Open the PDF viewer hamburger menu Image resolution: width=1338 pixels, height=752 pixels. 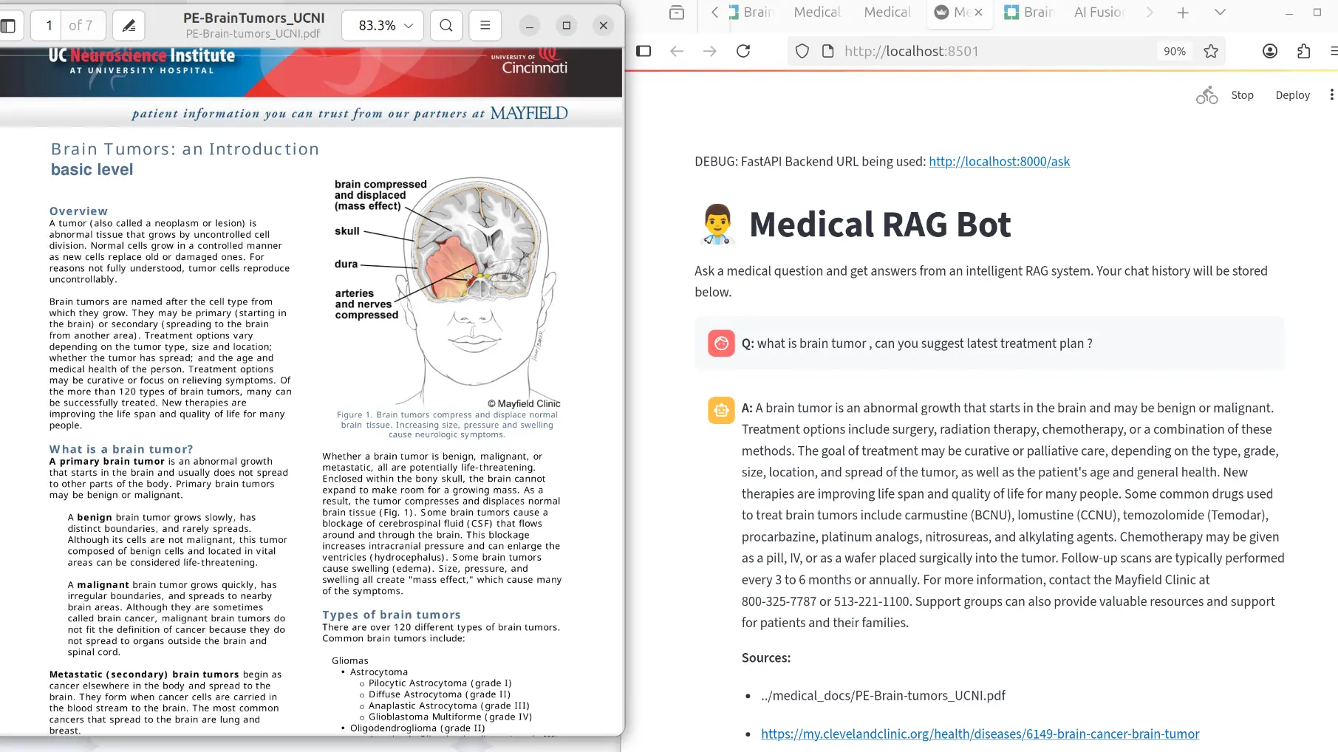click(485, 26)
